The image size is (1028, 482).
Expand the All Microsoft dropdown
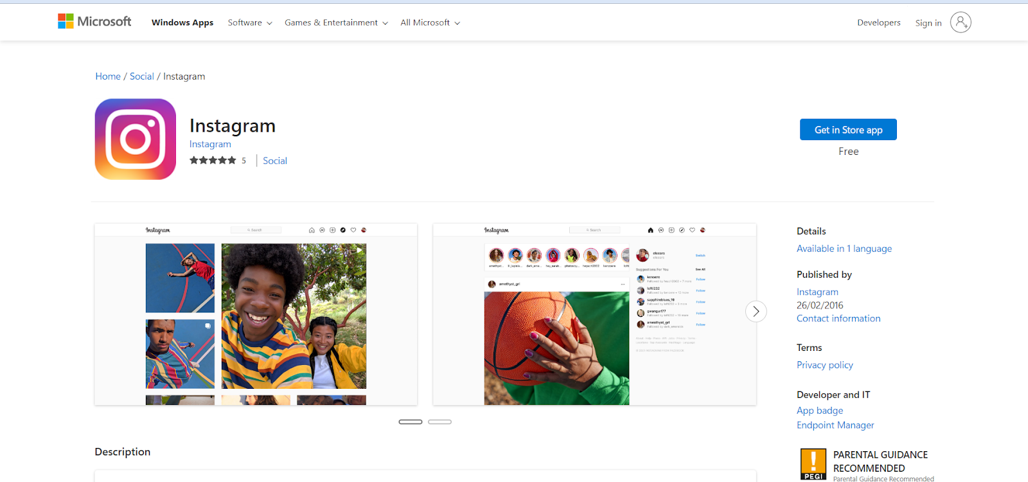click(x=430, y=22)
